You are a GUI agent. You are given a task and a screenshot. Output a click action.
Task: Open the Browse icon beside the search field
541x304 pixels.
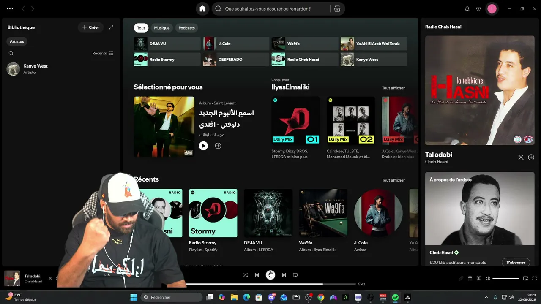point(337,9)
